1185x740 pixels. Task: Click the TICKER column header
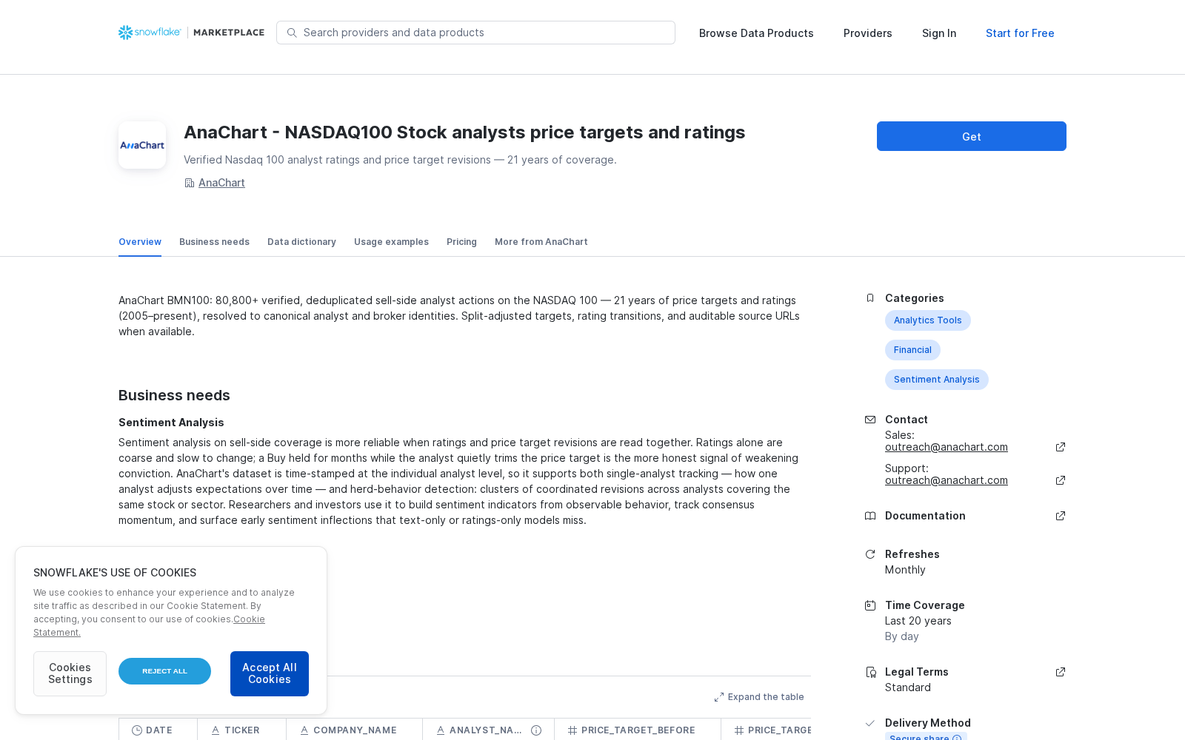pos(242,730)
